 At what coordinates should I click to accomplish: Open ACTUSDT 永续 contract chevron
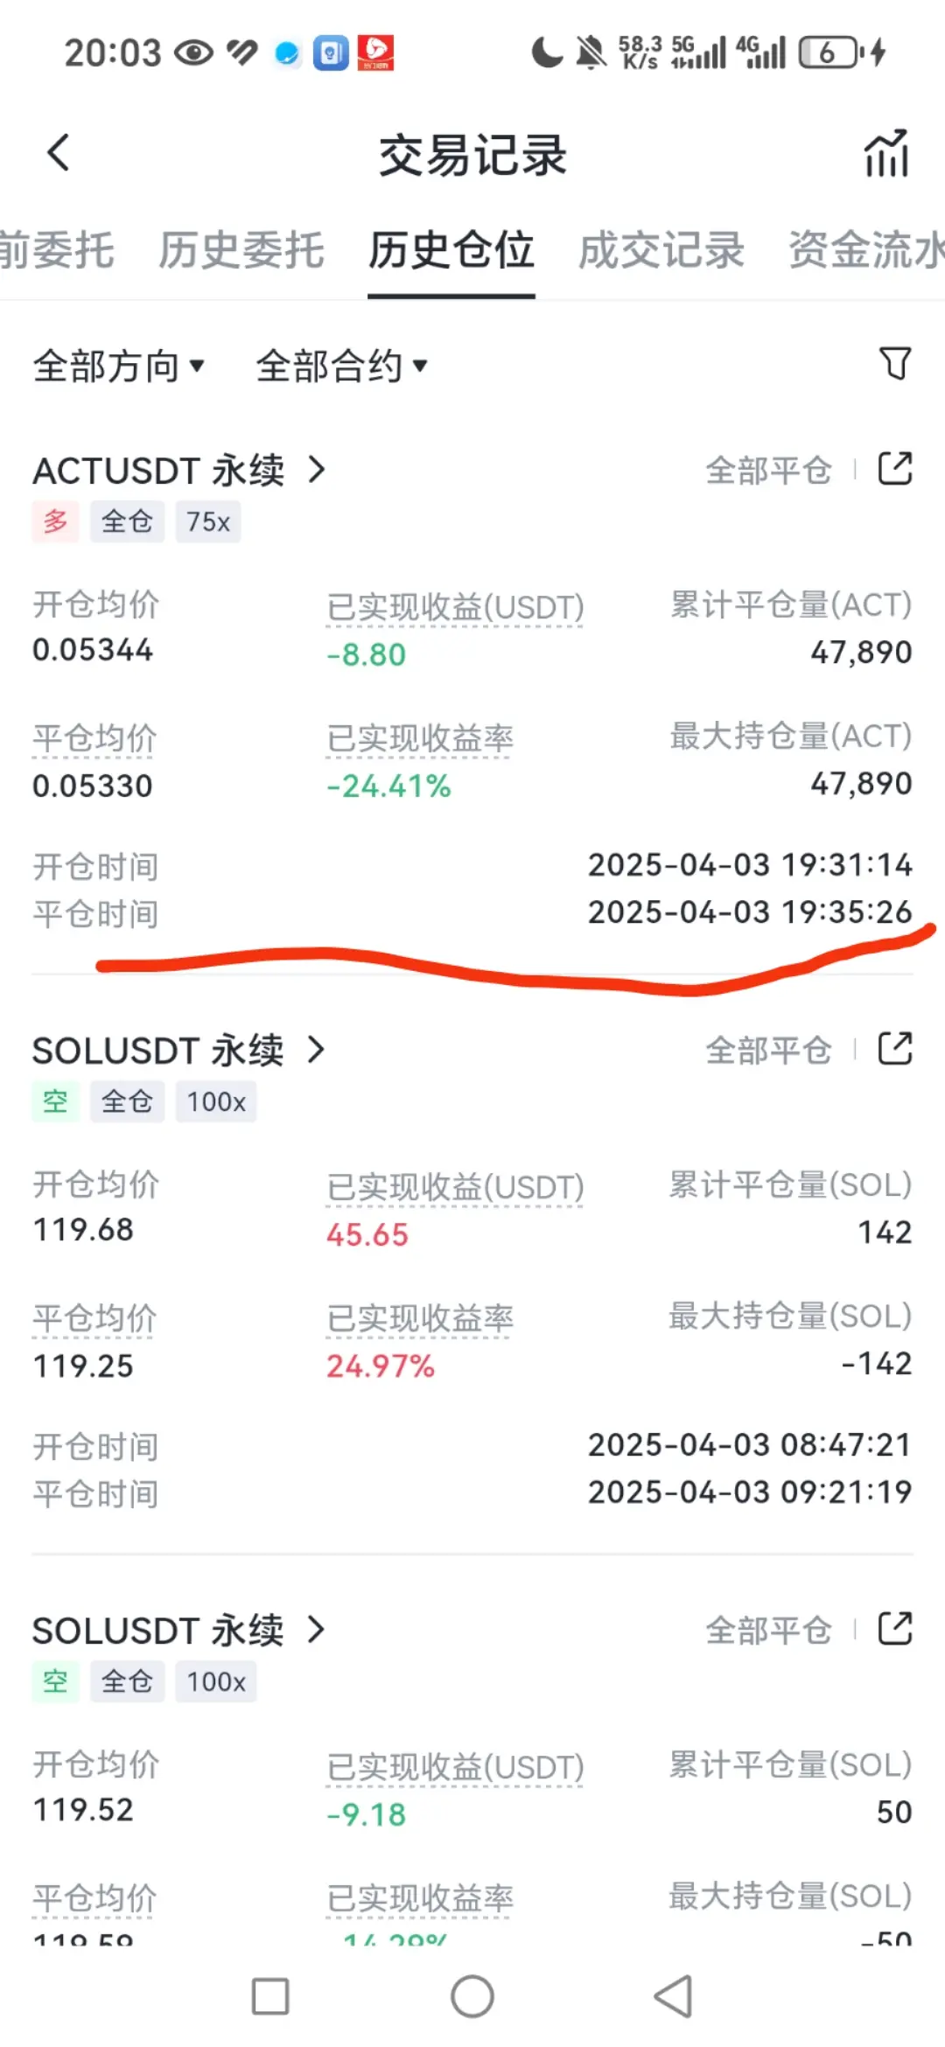click(x=317, y=470)
